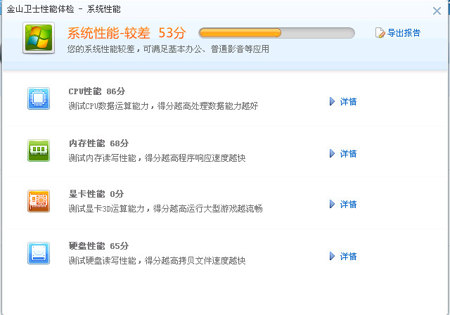
Task: Click the 硬盘性能 65分 heading
Action: pos(98,246)
